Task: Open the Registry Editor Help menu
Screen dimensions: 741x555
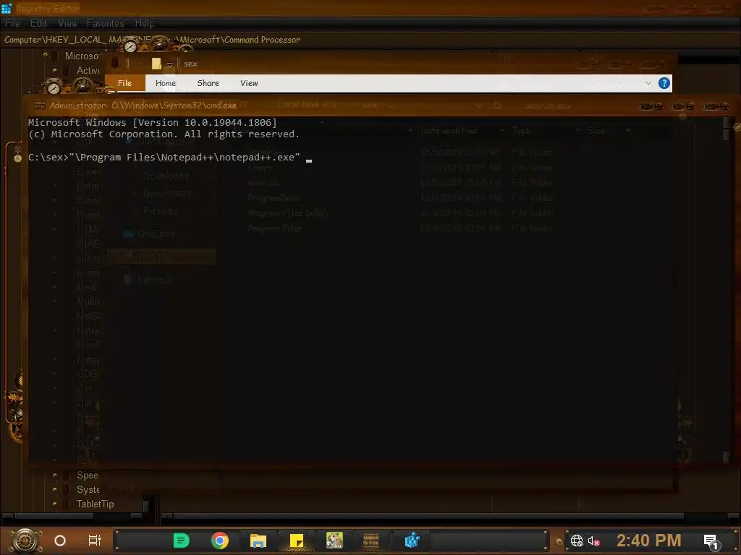Action: point(144,23)
